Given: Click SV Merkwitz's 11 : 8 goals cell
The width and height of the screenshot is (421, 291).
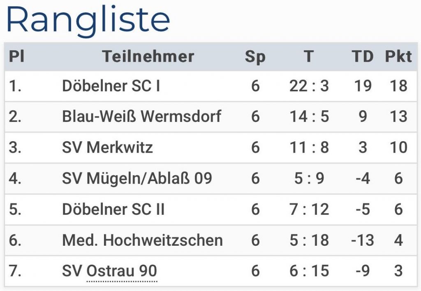Looking at the screenshot, I should click(309, 147).
